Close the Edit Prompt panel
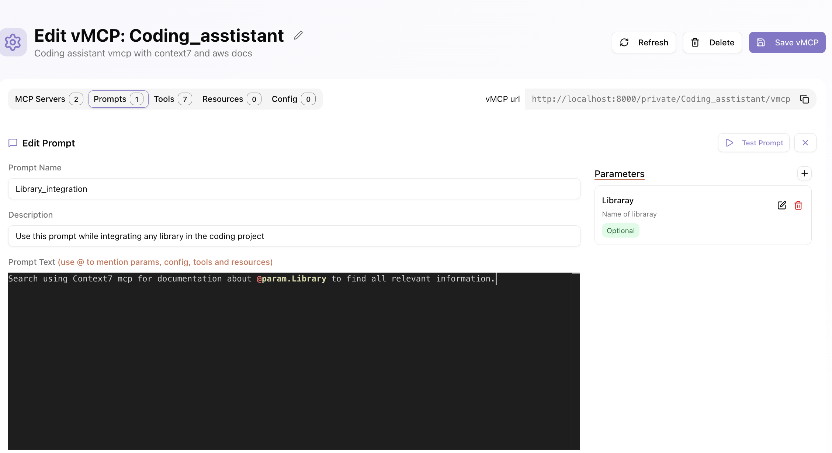 805,142
